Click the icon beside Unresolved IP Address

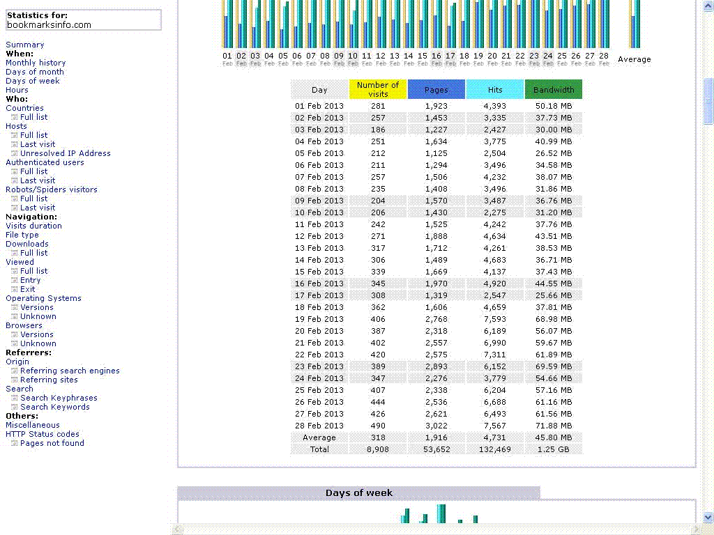pyautogui.click(x=14, y=154)
